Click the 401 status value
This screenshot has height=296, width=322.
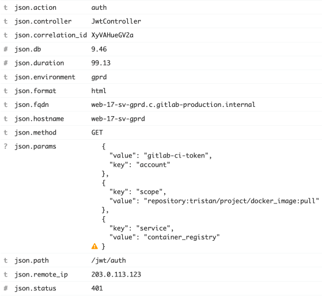coord(97,288)
